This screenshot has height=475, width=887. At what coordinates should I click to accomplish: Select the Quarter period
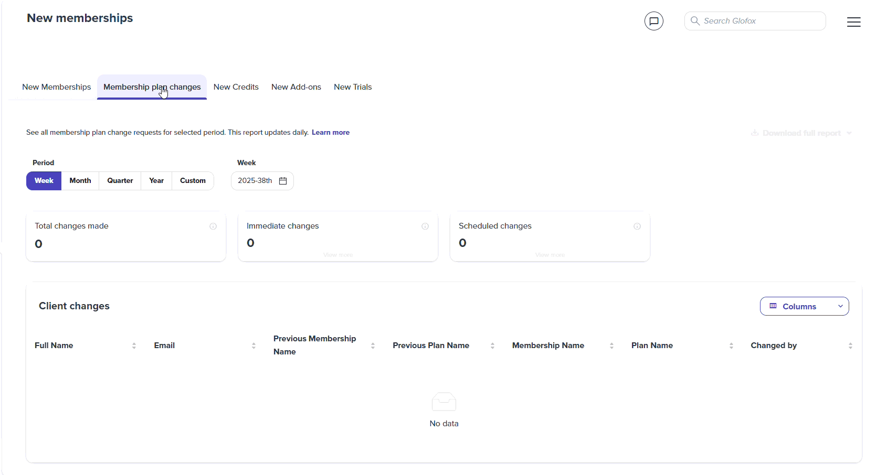(x=120, y=181)
